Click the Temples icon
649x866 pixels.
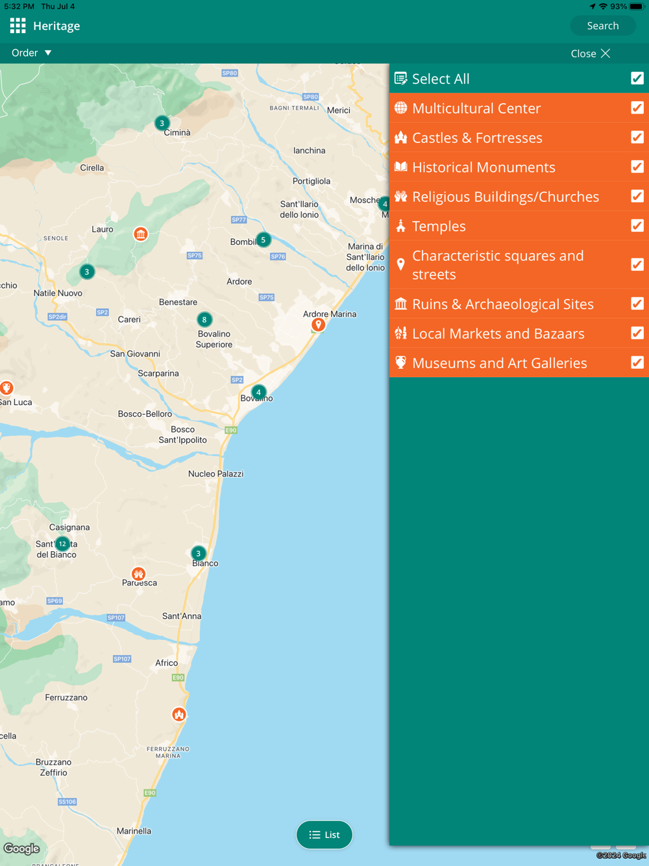400,226
